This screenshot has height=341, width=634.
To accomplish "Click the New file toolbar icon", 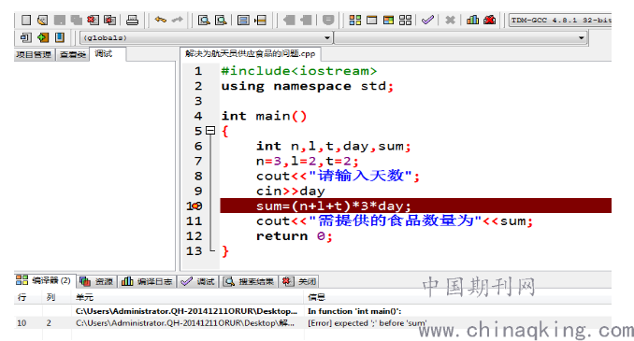I will coord(26,20).
